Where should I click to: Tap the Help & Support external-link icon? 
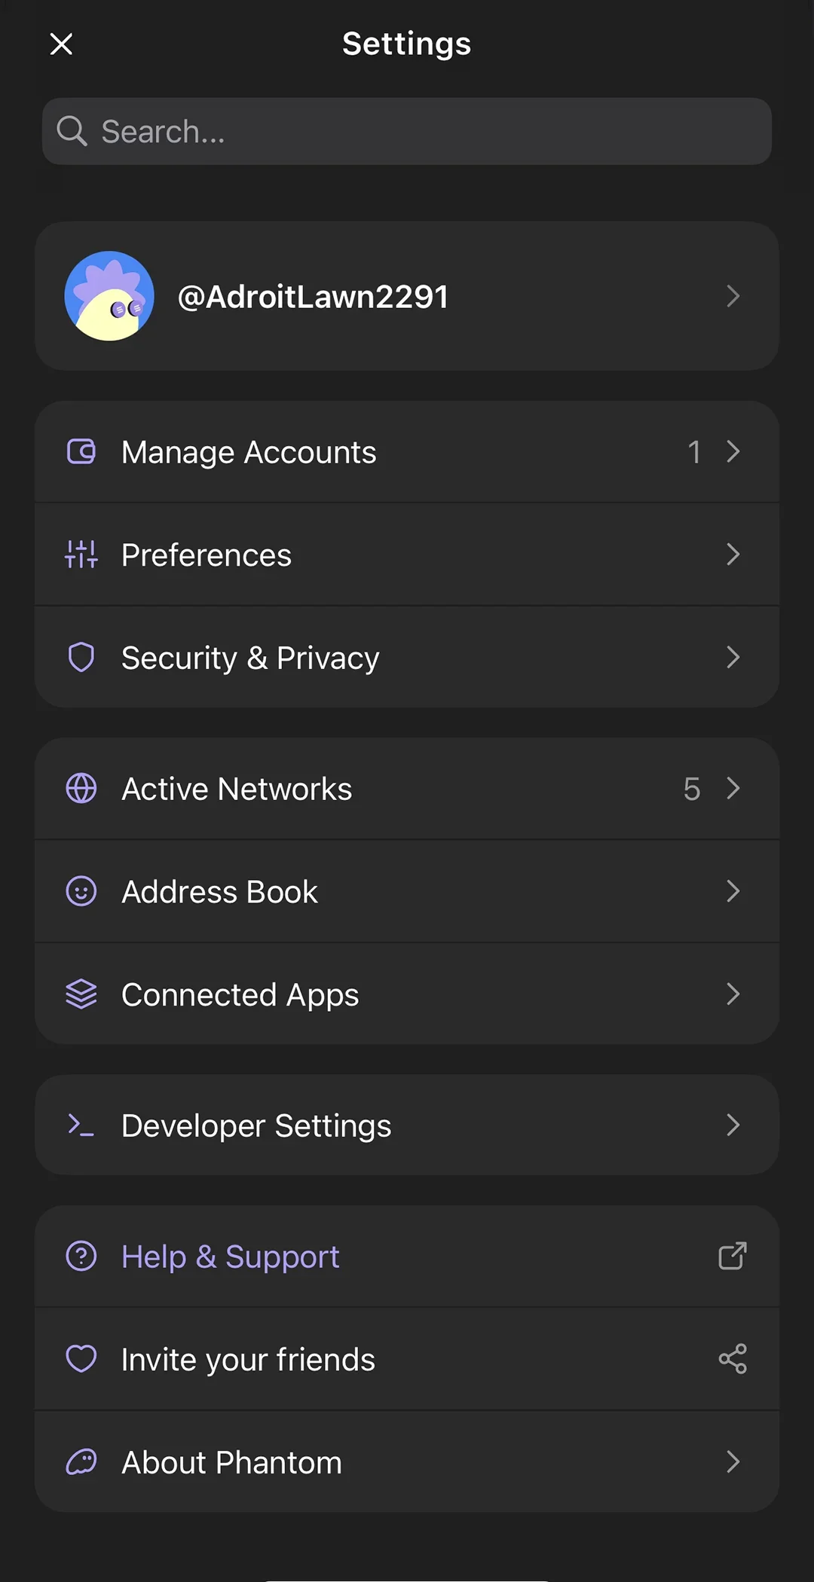pyautogui.click(x=732, y=1256)
